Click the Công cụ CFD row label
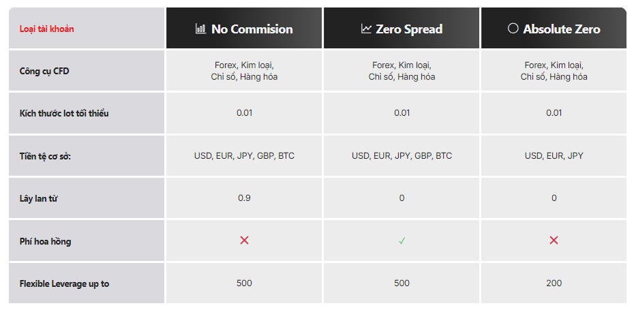634x310 pixels. (44, 71)
